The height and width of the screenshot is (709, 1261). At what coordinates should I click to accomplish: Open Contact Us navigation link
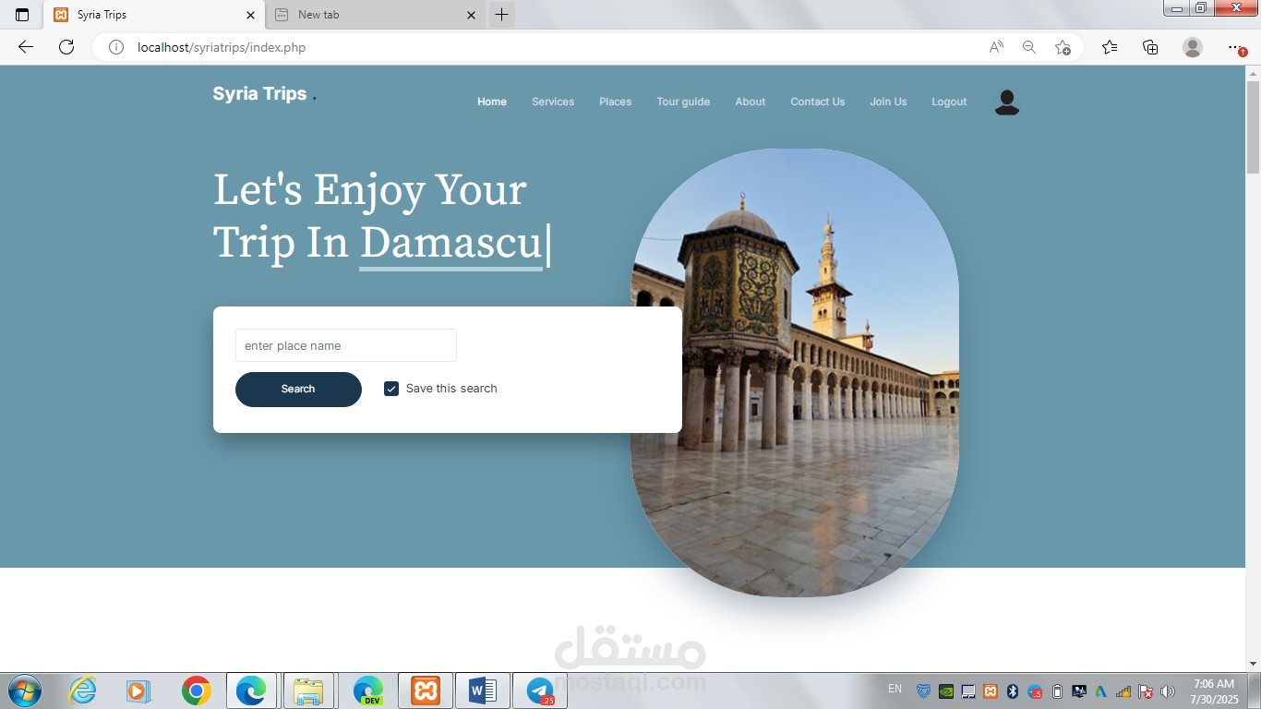[x=818, y=102]
